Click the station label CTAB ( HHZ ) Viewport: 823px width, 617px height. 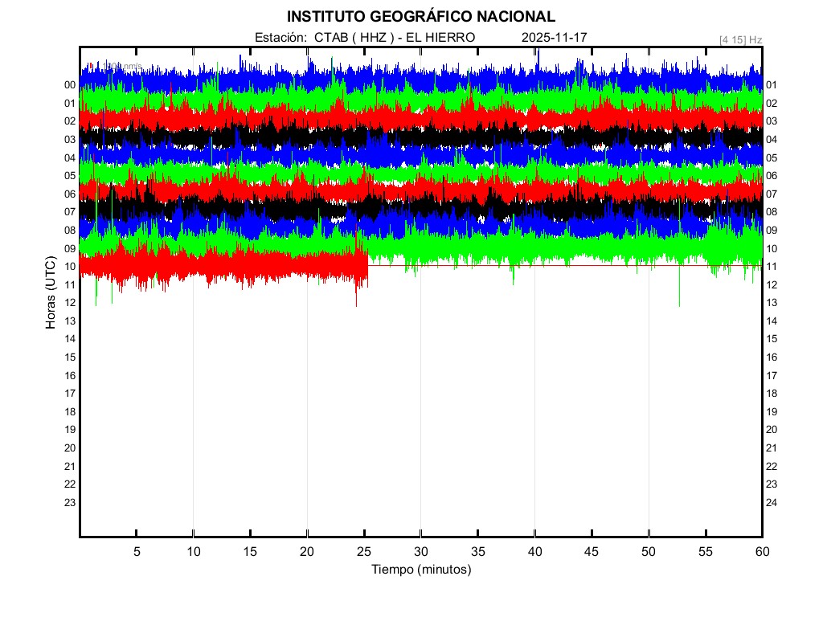pyautogui.click(x=354, y=38)
